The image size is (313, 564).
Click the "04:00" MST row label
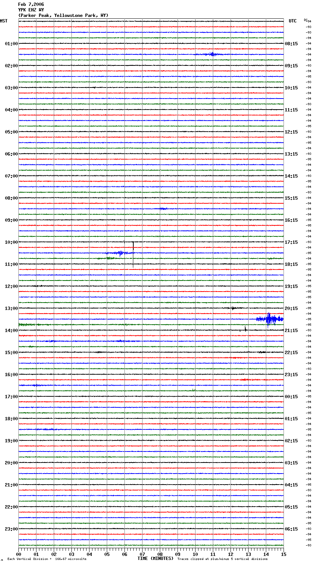pyautogui.click(x=11, y=110)
